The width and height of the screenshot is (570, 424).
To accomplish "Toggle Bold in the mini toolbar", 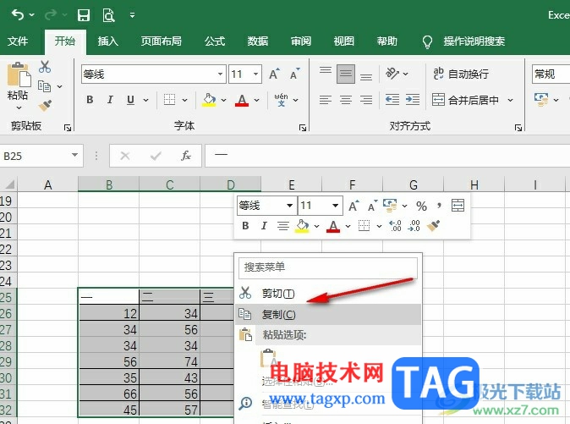I will (x=245, y=226).
